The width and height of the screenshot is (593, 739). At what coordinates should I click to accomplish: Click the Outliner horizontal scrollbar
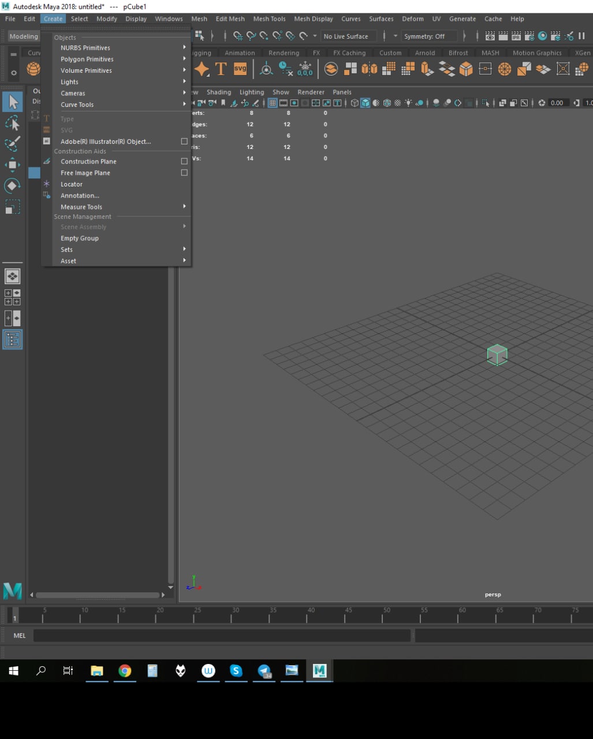pyautogui.click(x=98, y=595)
